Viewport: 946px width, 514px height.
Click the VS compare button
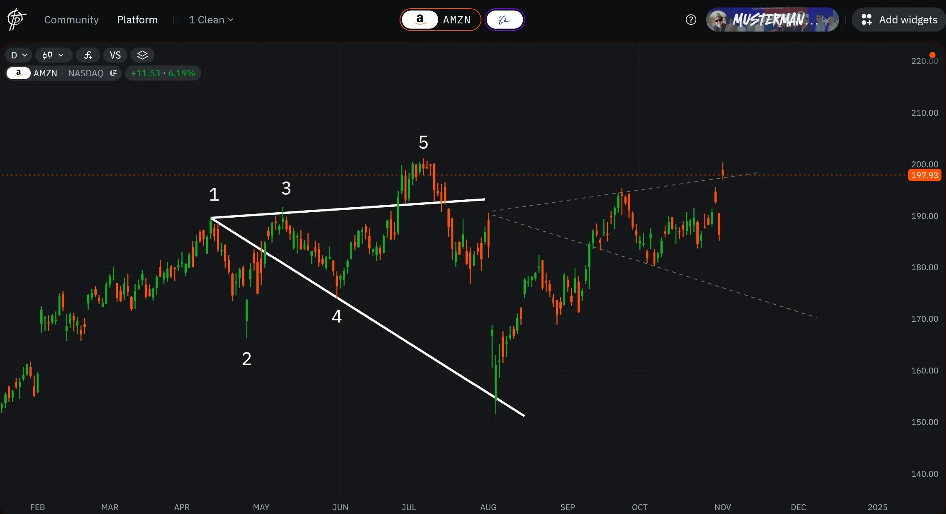click(x=115, y=55)
